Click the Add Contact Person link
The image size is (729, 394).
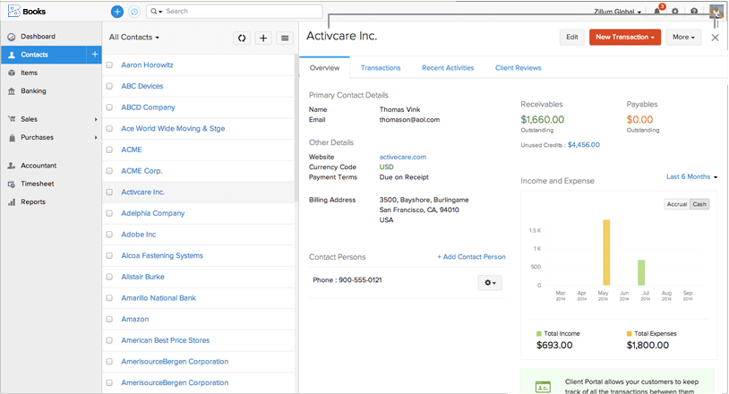pos(471,257)
